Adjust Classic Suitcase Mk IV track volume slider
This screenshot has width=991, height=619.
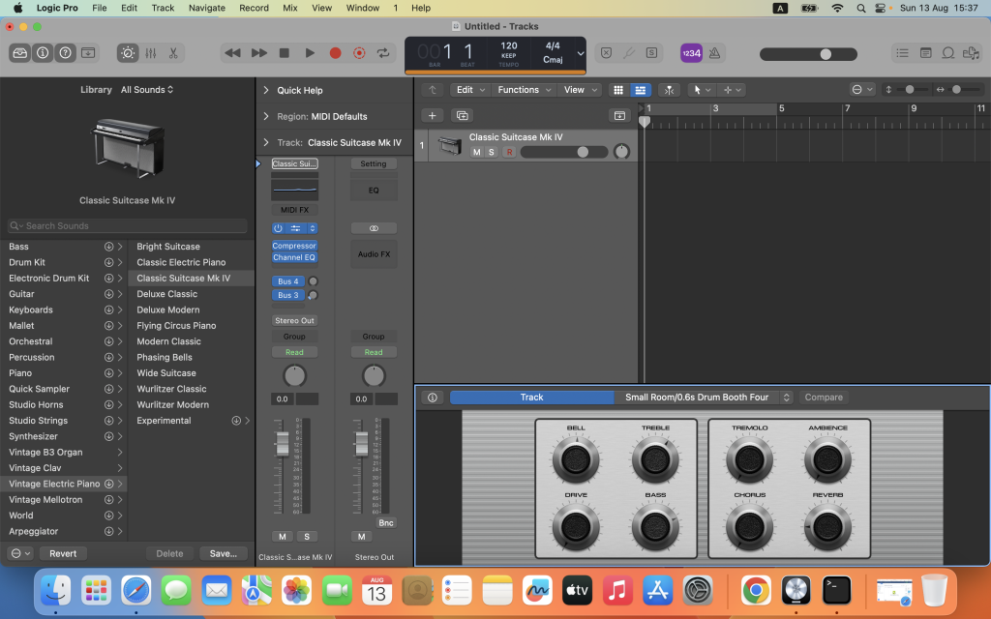click(564, 152)
